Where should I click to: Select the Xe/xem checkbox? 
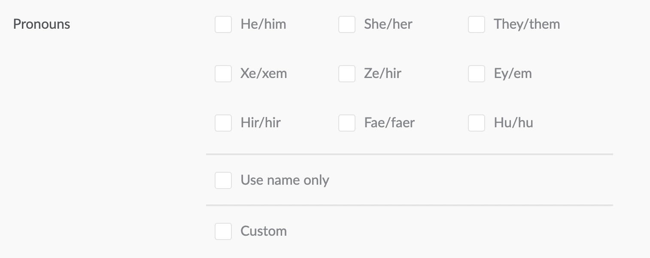[x=223, y=74]
